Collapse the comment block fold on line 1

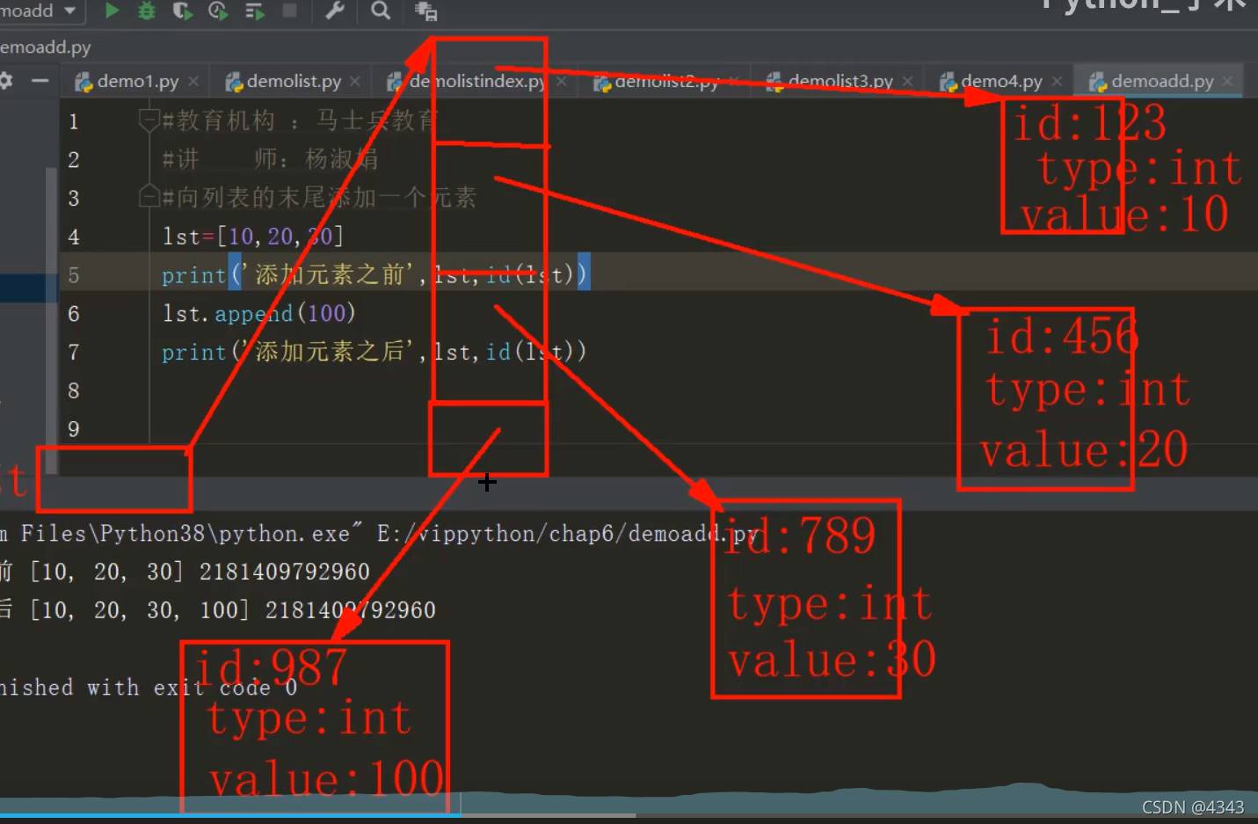coord(149,120)
